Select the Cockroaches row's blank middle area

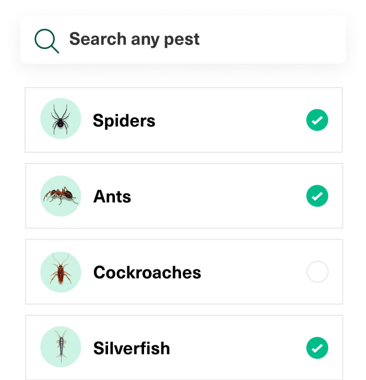pos(252,273)
